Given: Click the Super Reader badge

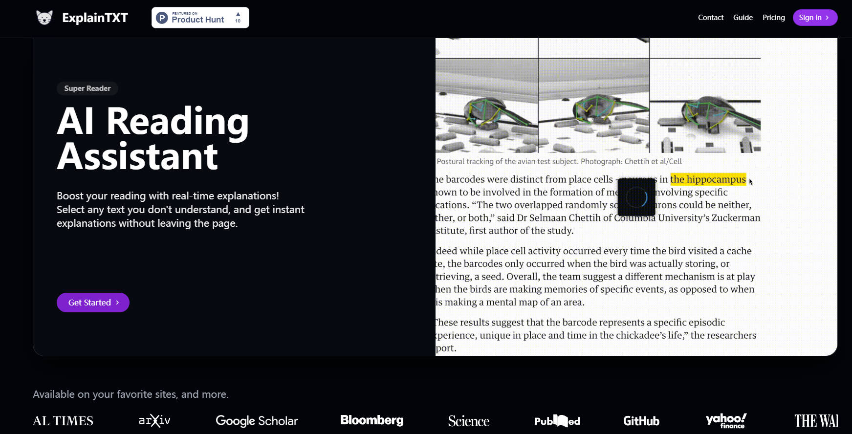Looking at the screenshot, I should click(87, 88).
